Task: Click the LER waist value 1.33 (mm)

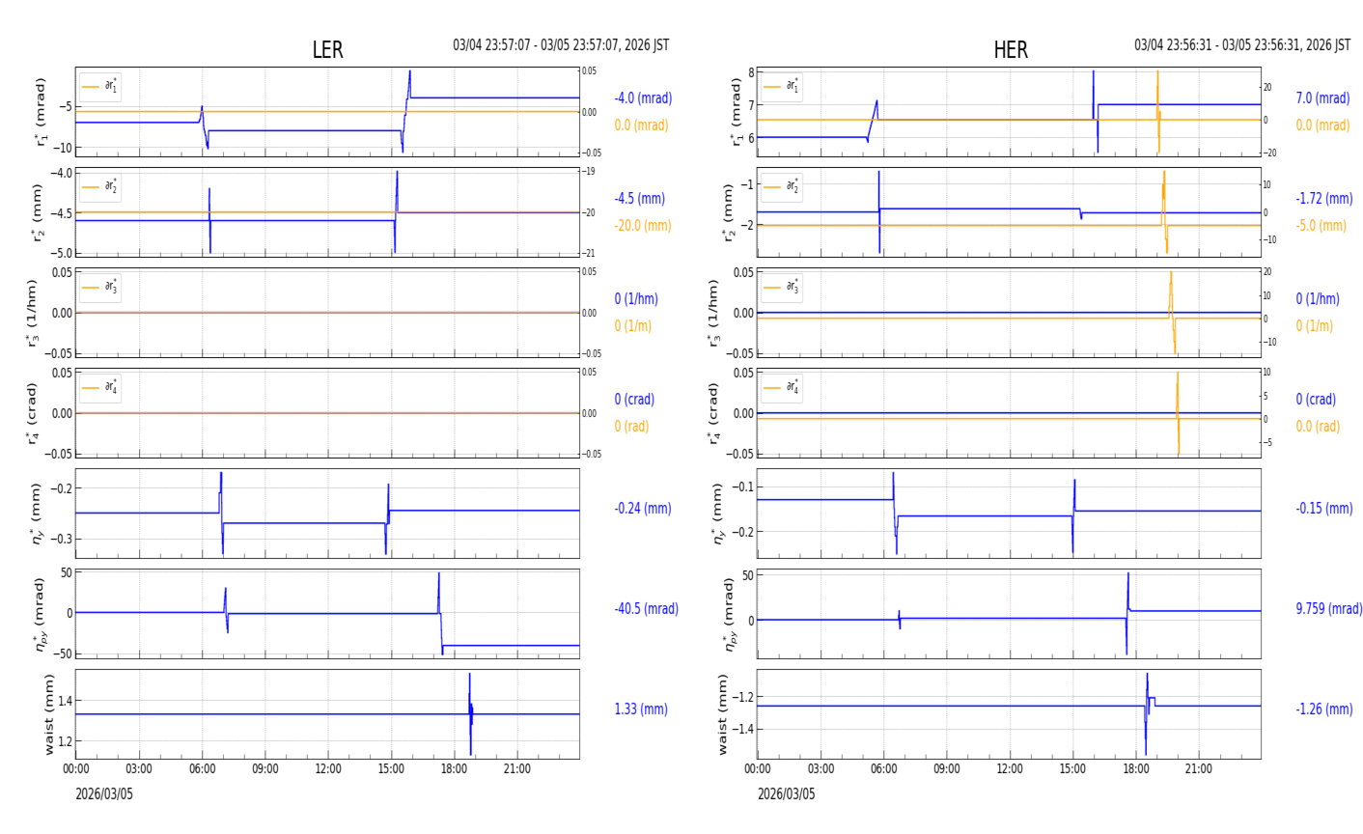Action: pyautogui.click(x=641, y=709)
